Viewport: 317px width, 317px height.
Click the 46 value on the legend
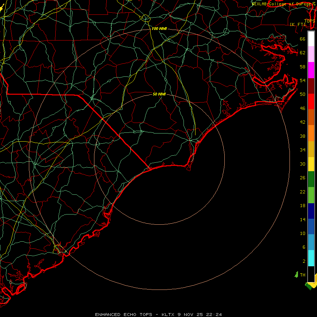click(303, 108)
